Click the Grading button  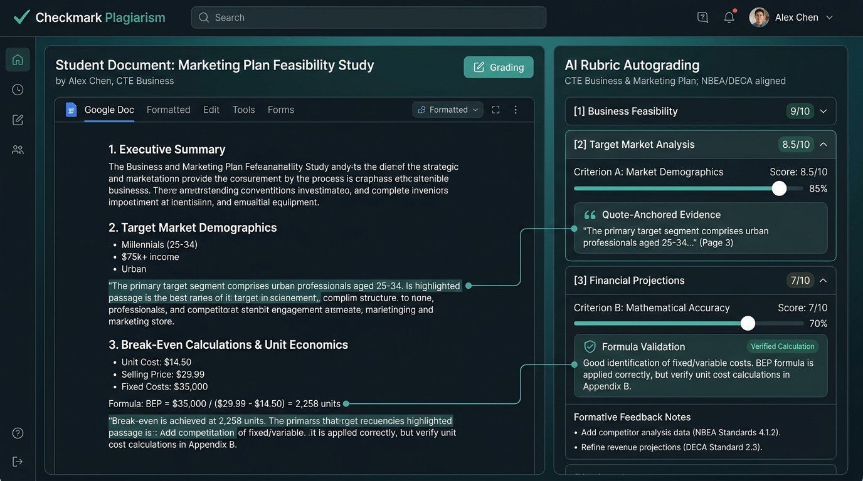tap(499, 67)
